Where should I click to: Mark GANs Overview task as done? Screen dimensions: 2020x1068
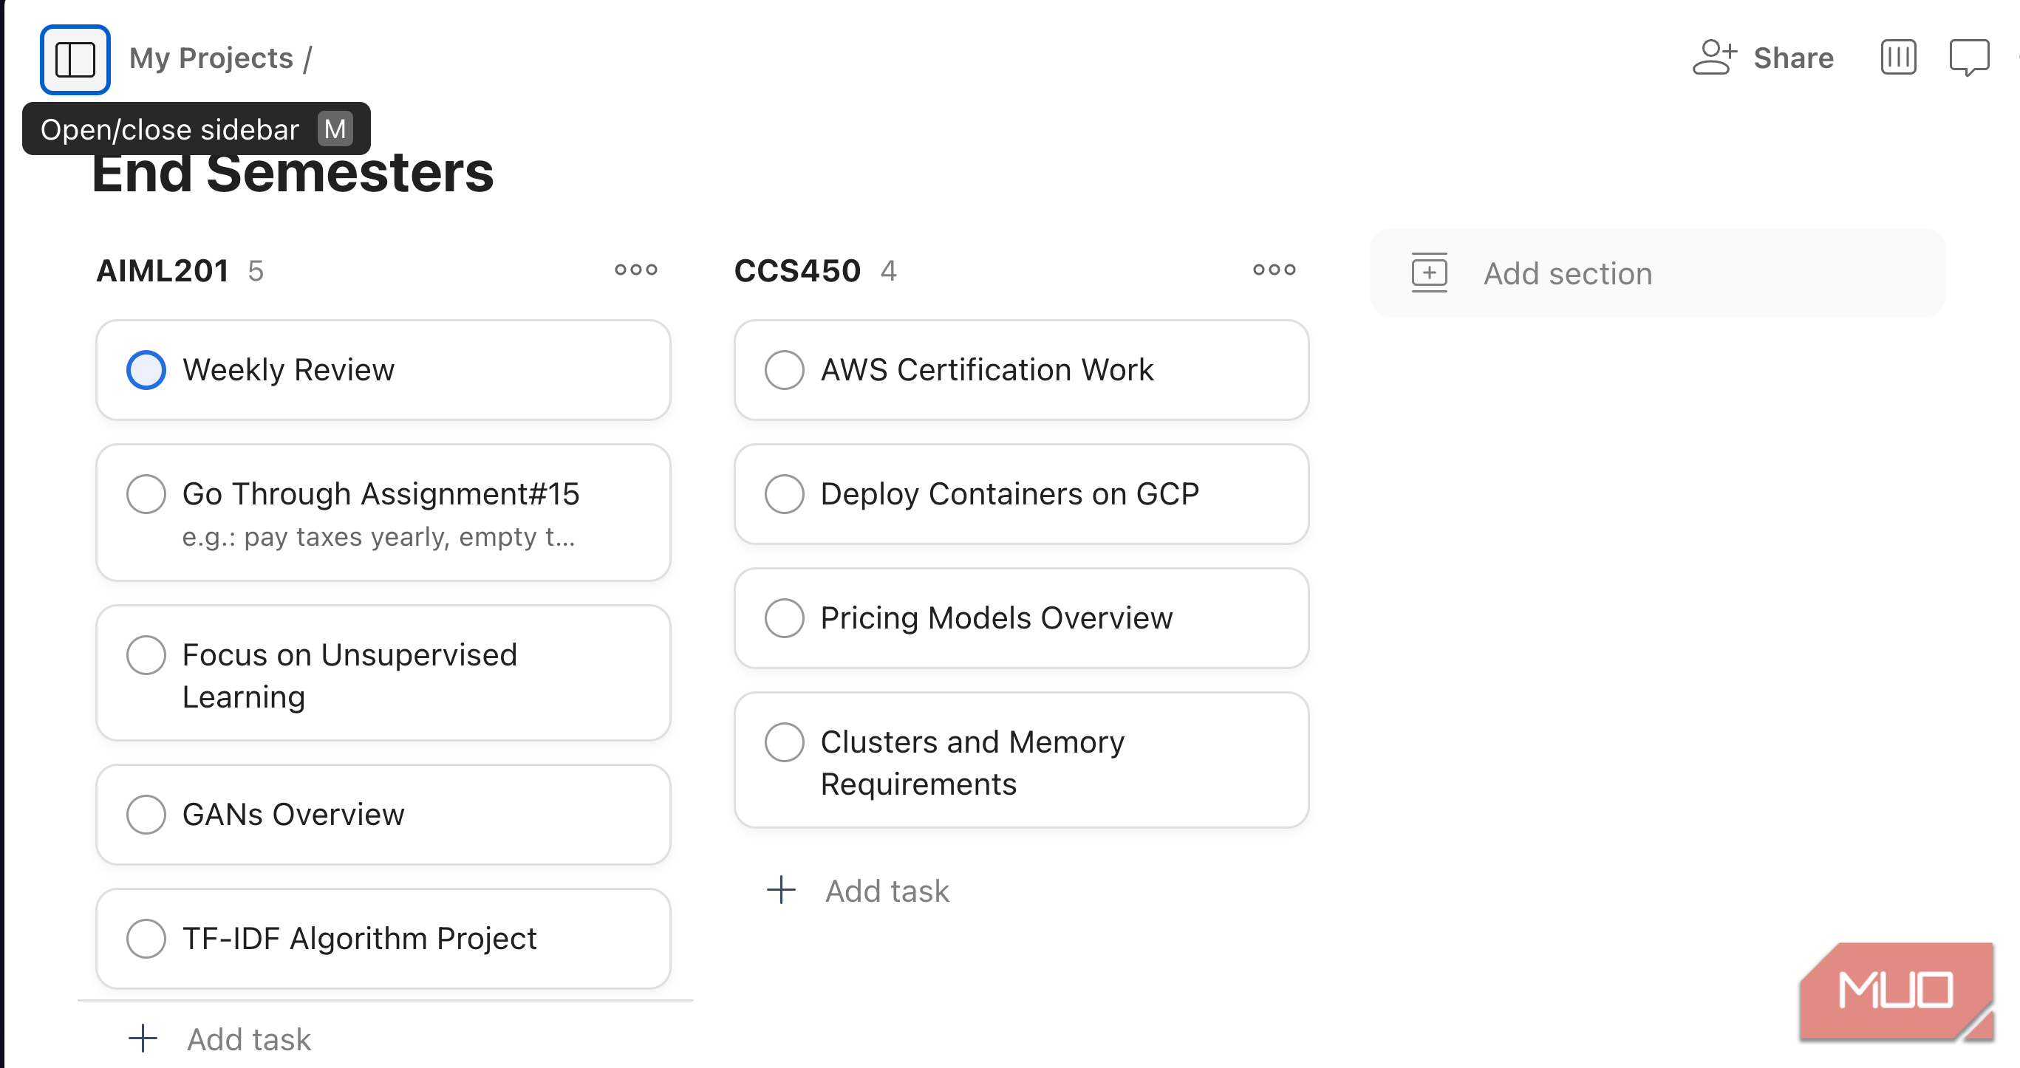[x=146, y=815]
